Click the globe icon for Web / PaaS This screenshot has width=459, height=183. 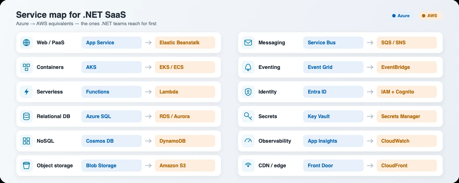click(x=26, y=43)
